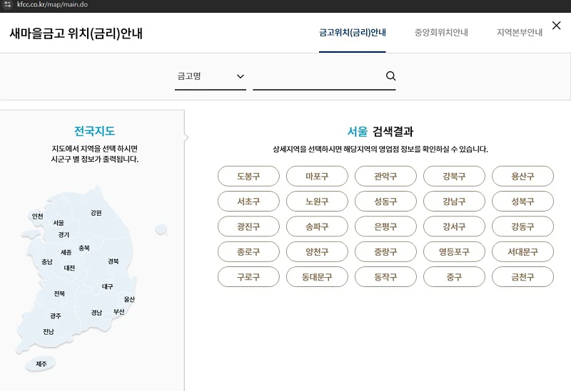This screenshot has width=571, height=391.
Task: Choose 서울 on the national map
Action: pos(59,223)
